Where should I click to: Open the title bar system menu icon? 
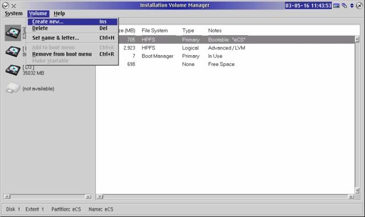coord(5,6)
